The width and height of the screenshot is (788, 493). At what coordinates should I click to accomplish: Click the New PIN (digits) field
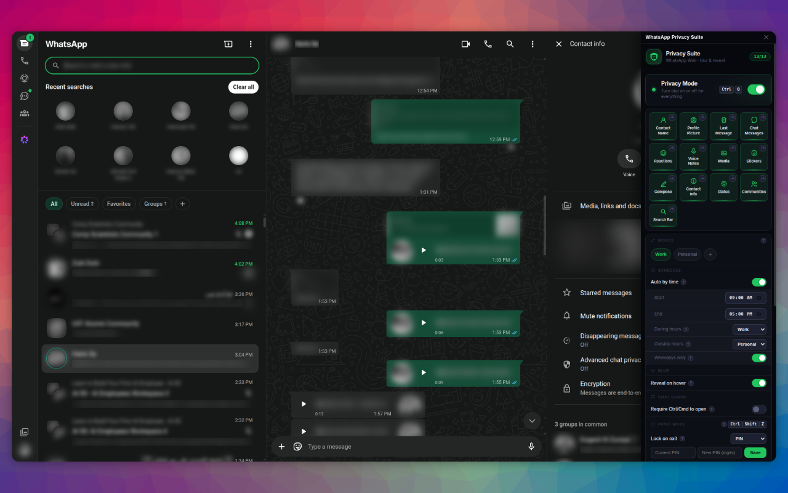(x=720, y=452)
